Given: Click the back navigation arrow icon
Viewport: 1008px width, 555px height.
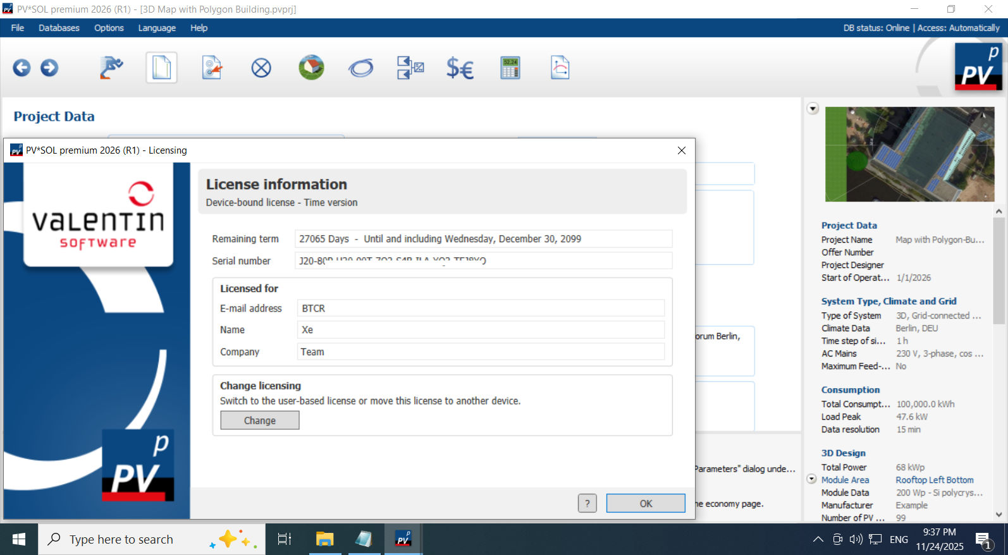Looking at the screenshot, I should coord(22,68).
